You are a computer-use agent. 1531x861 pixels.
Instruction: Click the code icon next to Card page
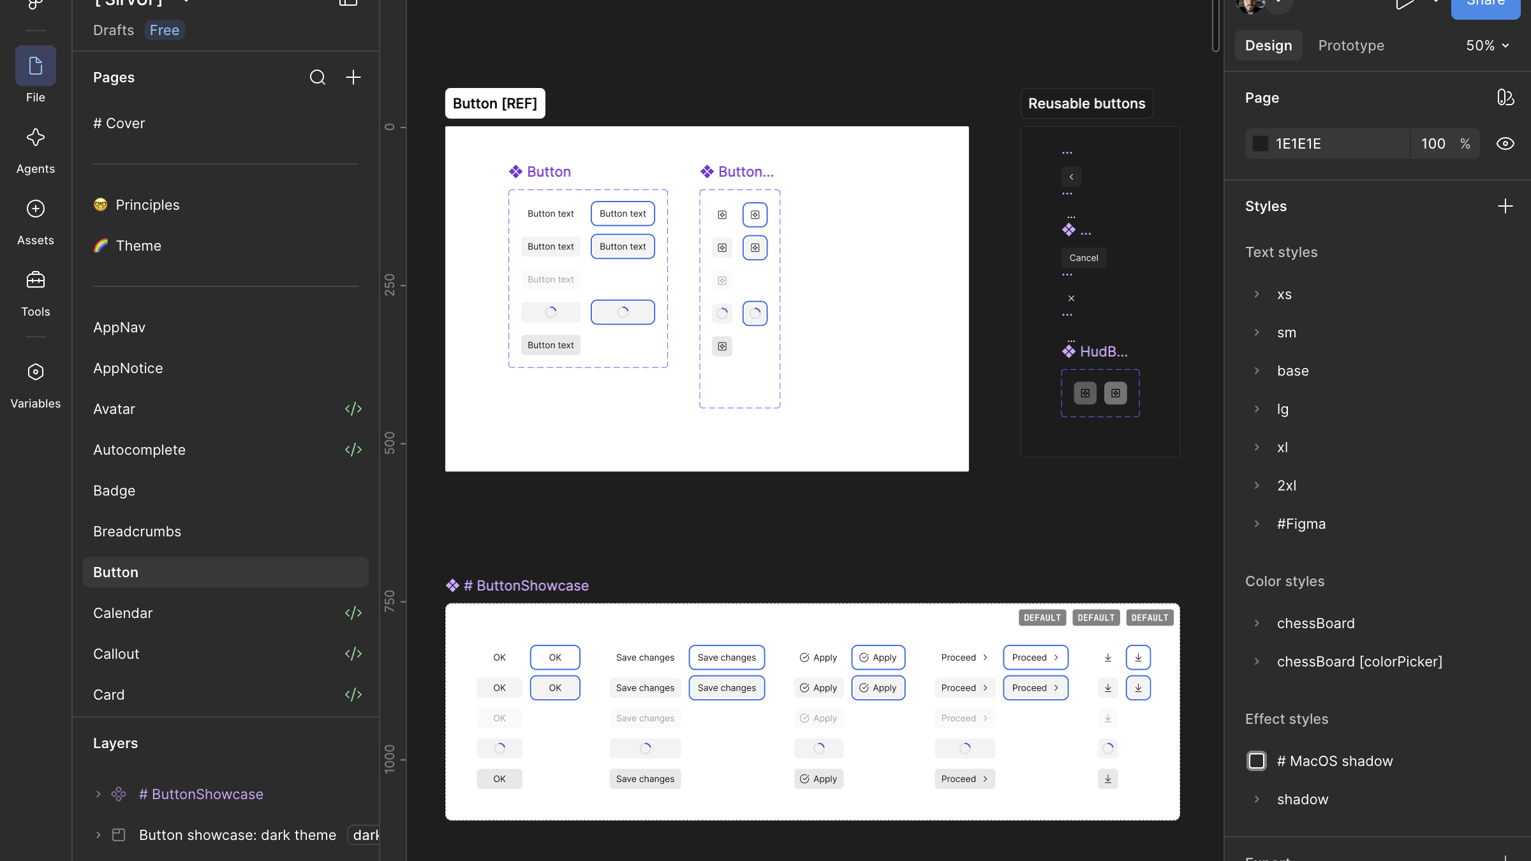[353, 695]
